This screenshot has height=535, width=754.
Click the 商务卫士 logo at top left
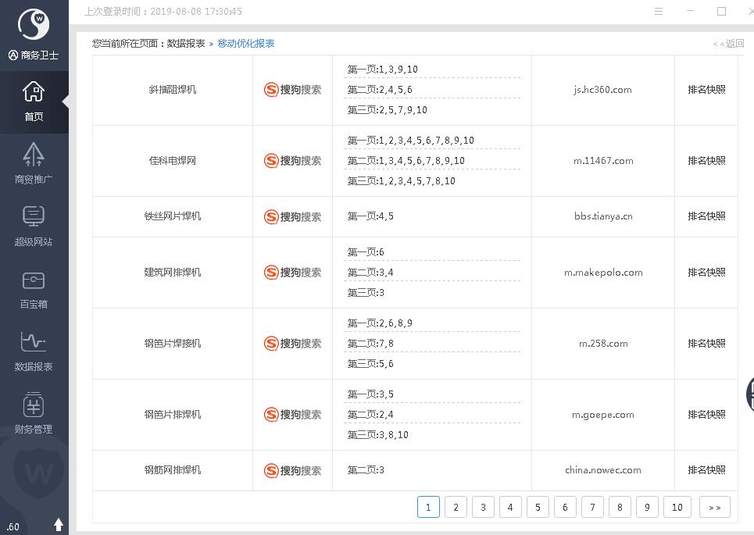pyautogui.click(x=34, y=34)
